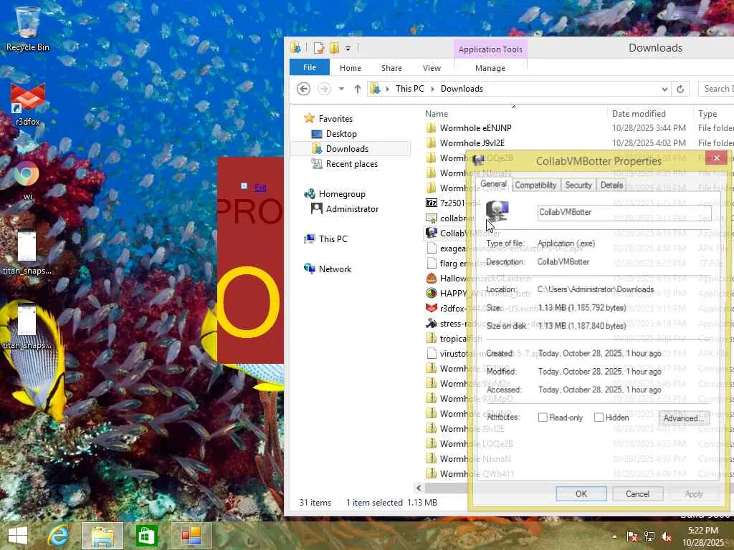
Task: Select This PC in navigation pane
Action: (333, 239)
